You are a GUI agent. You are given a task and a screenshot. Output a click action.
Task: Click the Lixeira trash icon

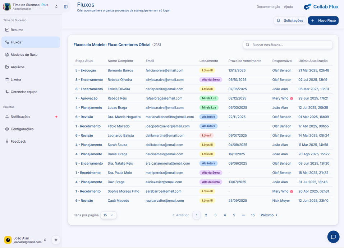click(x=7, y=79)
